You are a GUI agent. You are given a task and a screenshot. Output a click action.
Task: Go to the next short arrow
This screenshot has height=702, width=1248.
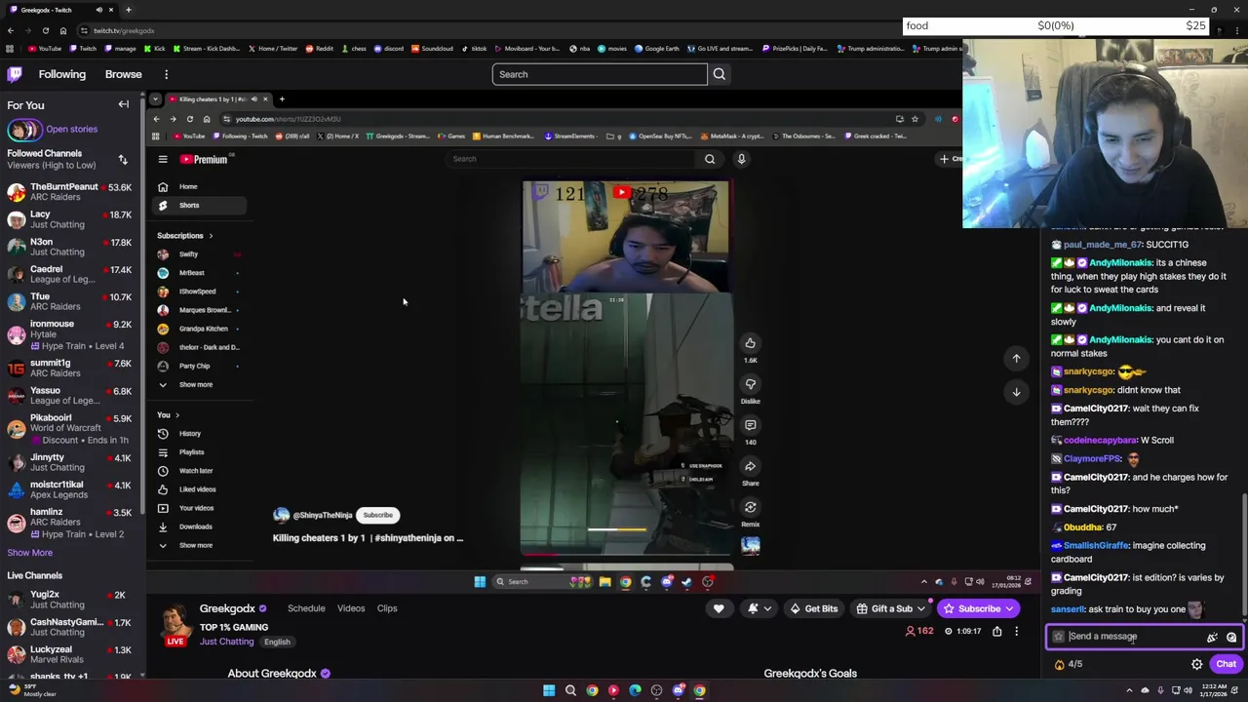coord(1016,392)
